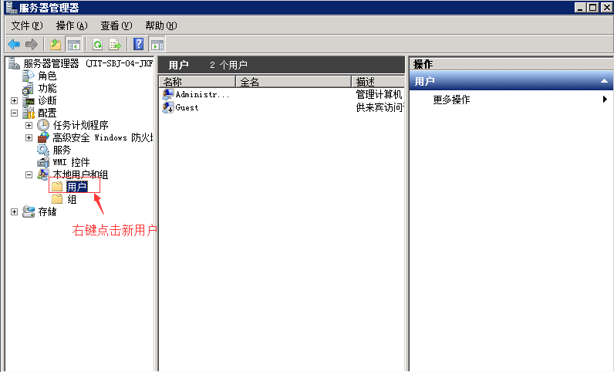Click the Refresh toolbar icon
614x372 pixels.
[x=97, y=44]
